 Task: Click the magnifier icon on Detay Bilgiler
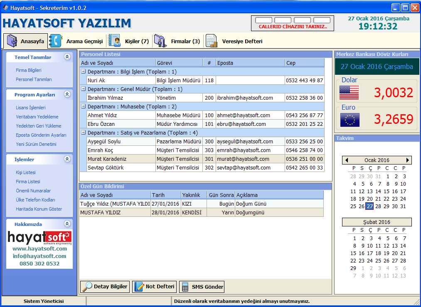tap(87, 287)
